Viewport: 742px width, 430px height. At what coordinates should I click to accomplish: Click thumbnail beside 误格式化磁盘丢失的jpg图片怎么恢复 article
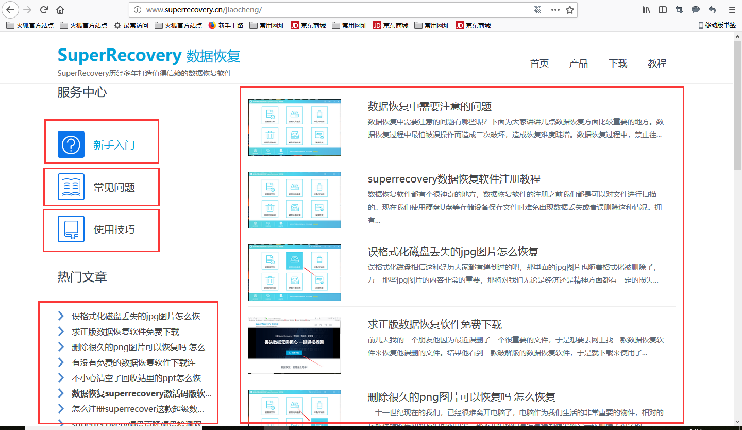pyautogui.click(x=295, y=273)
